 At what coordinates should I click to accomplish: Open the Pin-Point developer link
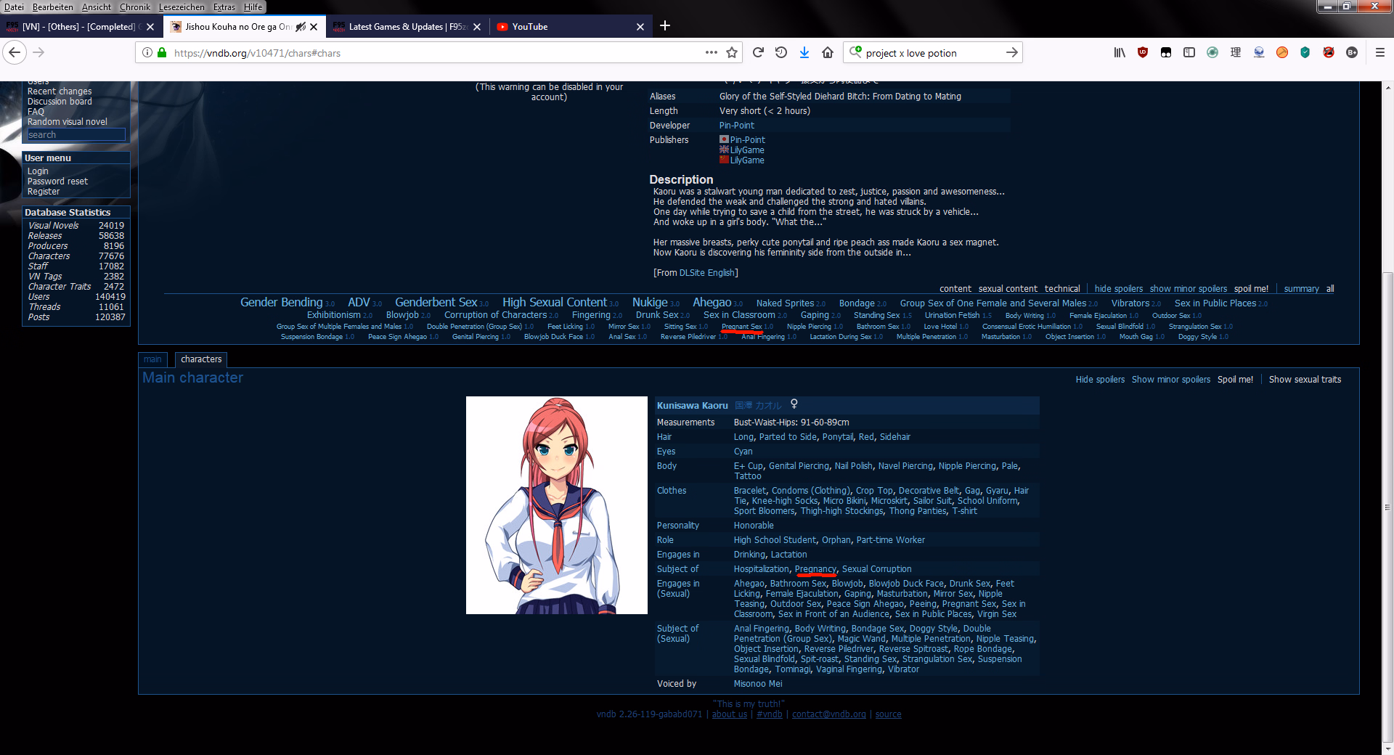point(736,126)
